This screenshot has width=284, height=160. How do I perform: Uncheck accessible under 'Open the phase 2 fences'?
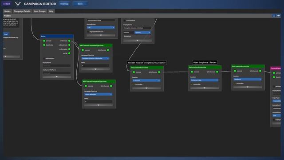[x=192, y=84]
